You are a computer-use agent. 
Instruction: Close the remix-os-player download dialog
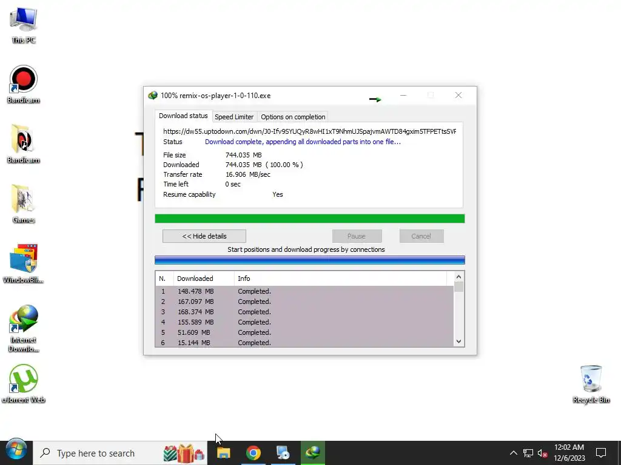coord(458,95)
